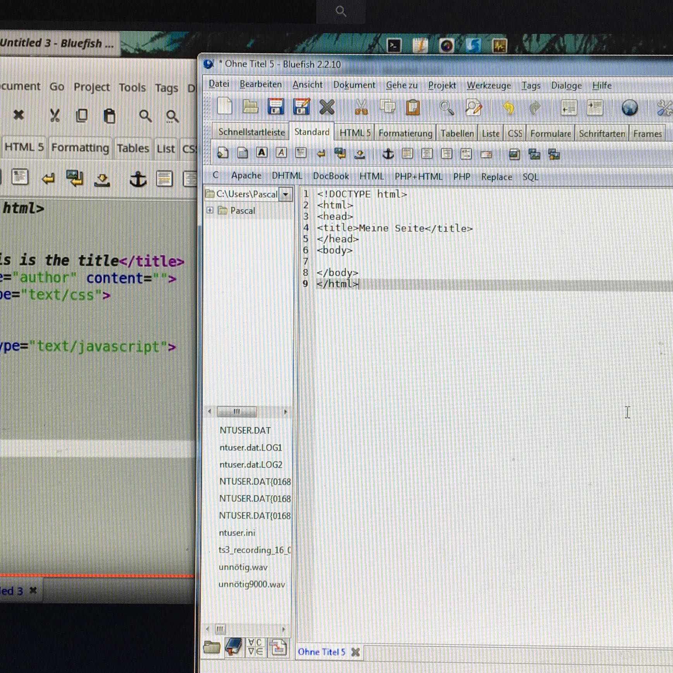
Task: Open the Werkzeuge menu
Action: 488,86
